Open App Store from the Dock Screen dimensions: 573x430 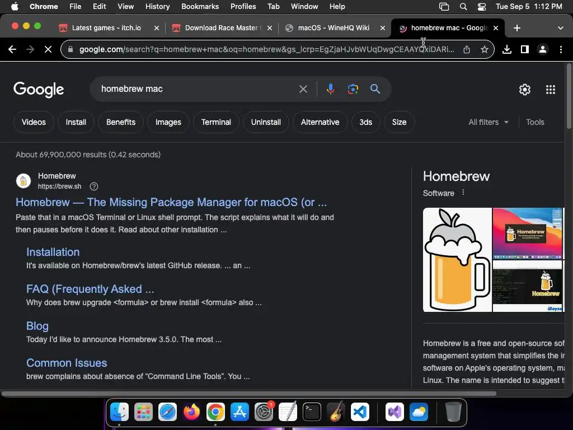239,412
